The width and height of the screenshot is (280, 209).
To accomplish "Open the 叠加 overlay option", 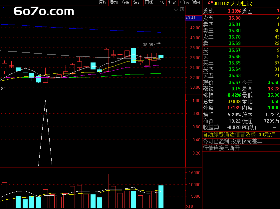I will [x=114, y=3].
